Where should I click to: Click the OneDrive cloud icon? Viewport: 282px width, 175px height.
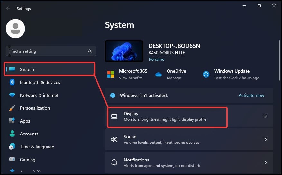pos(159,74)
